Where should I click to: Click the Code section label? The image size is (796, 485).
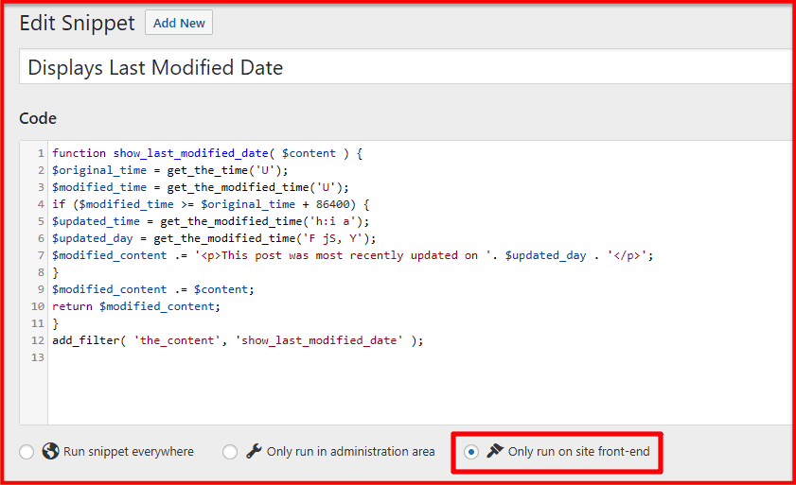tap(38, 118)
